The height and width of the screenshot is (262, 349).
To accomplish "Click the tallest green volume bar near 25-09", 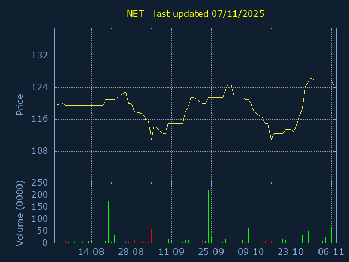I will (x=208, y=218).
